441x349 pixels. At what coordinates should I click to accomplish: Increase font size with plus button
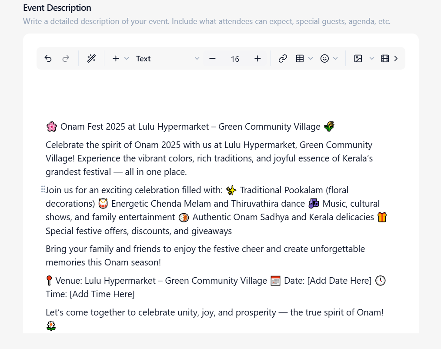(x=257, y=59)
